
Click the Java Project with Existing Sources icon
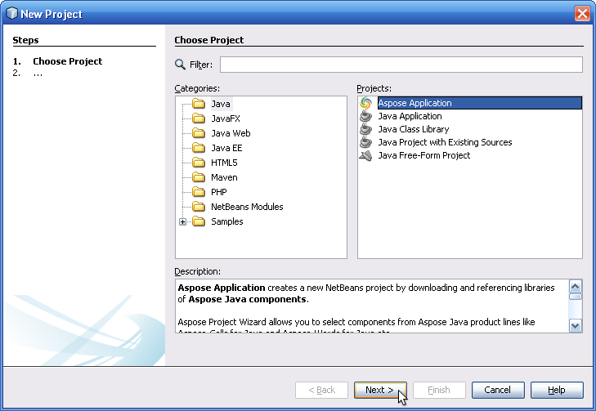pos(365,142)
